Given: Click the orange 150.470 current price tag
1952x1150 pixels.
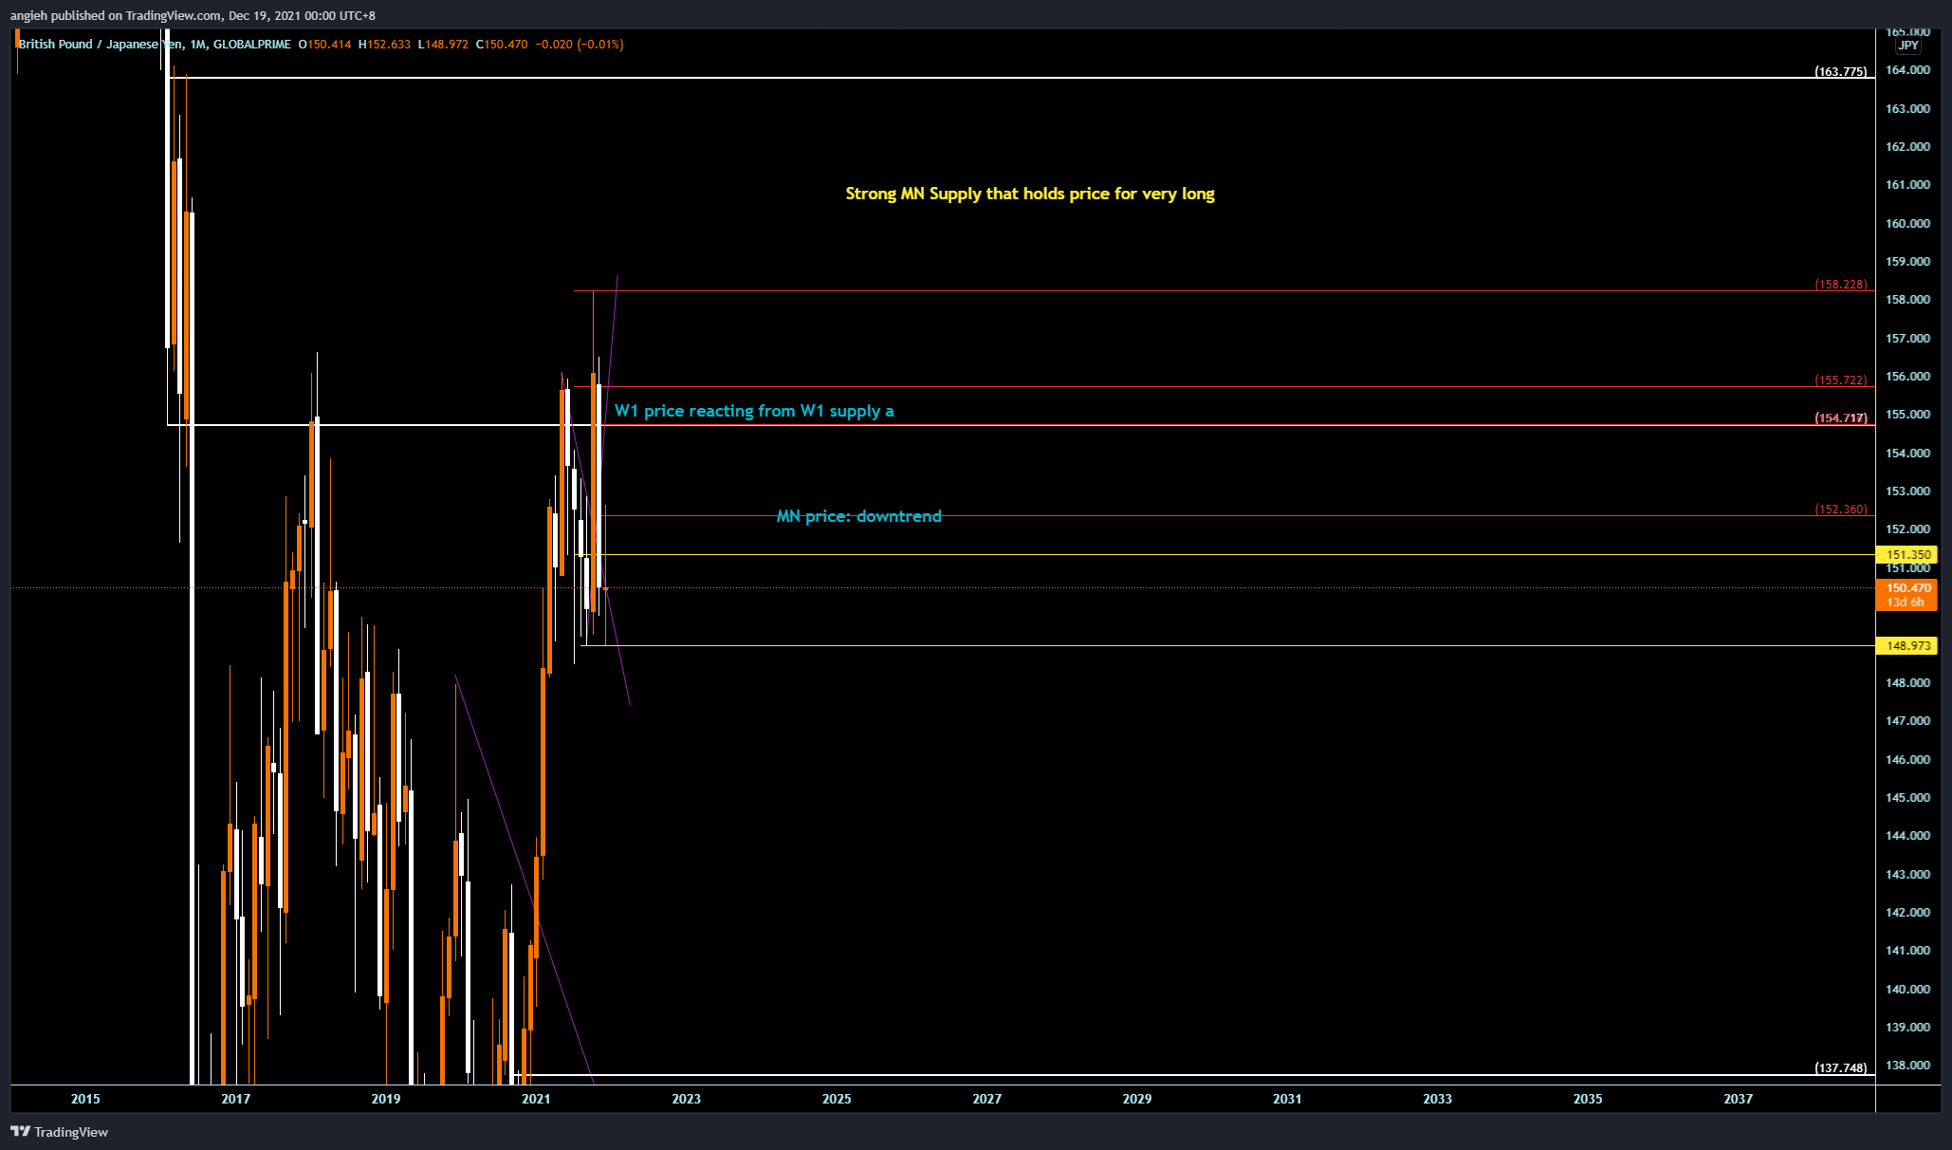Looking at the screenshot, I should coord(1907,595).
